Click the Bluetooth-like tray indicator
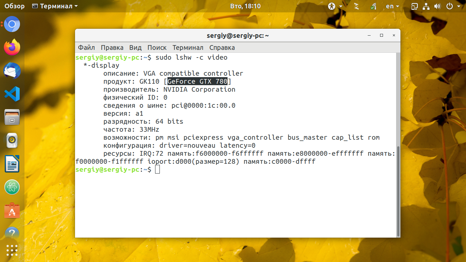The image size is (466, 262). 356,6
